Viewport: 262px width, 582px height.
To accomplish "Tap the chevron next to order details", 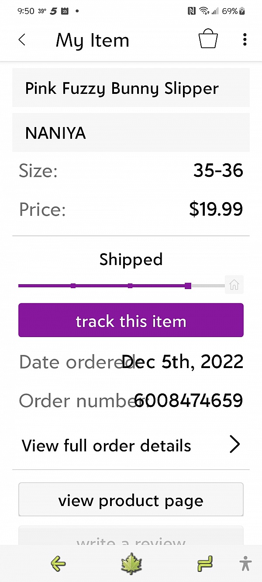I will (x=234, y=444).
